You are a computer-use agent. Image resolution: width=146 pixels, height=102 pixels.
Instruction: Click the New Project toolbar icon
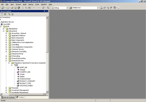[x=3, y=8]
